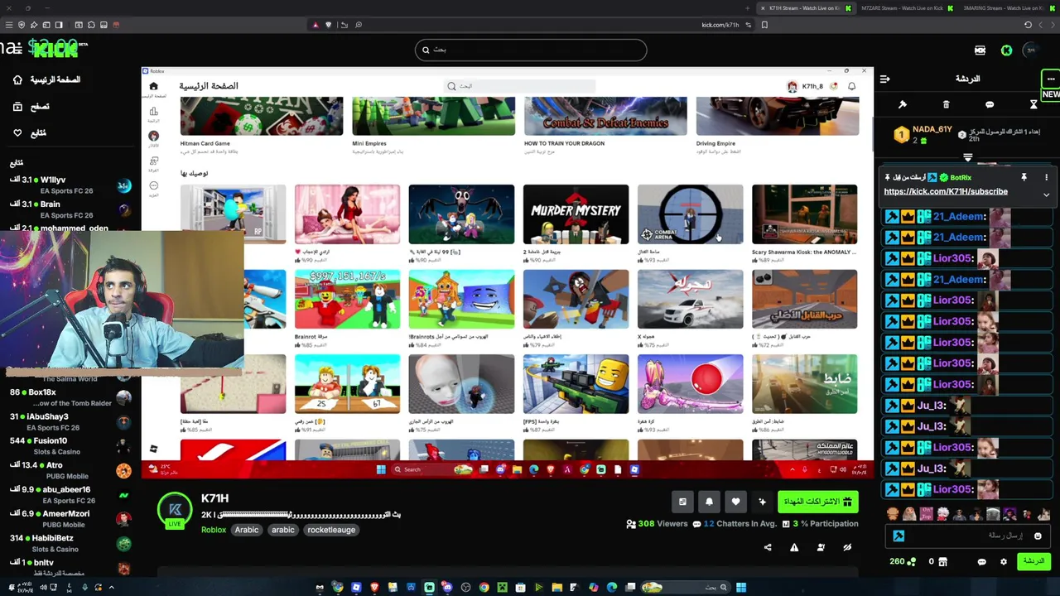The image size is (1060, 596).
Task: Click the Roblox home icon in Roblox sidebar
Action: click(x=153, y=86)
